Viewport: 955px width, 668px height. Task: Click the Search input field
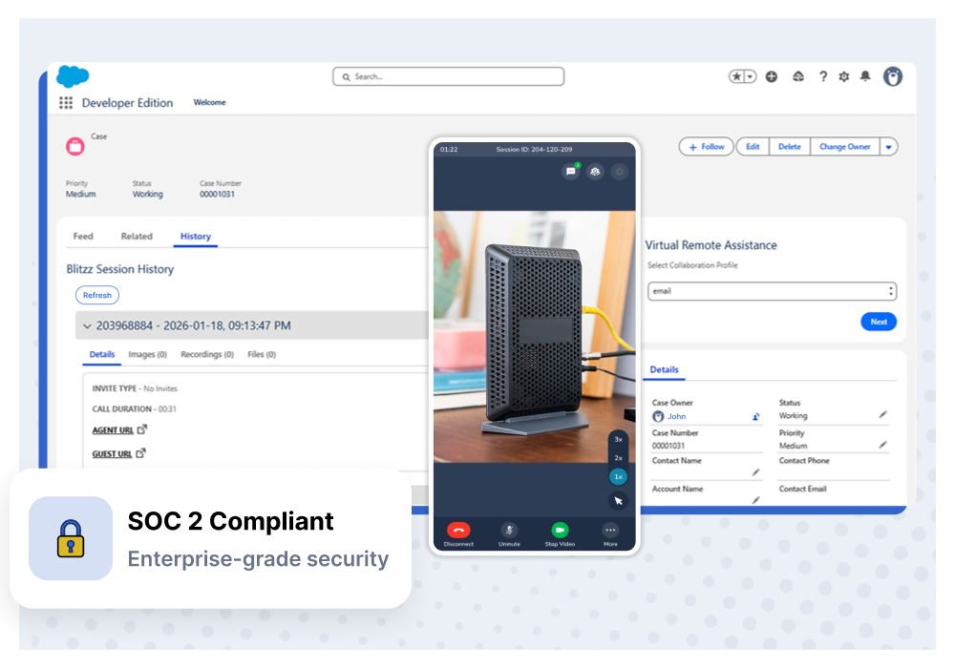tap(448, 76)
